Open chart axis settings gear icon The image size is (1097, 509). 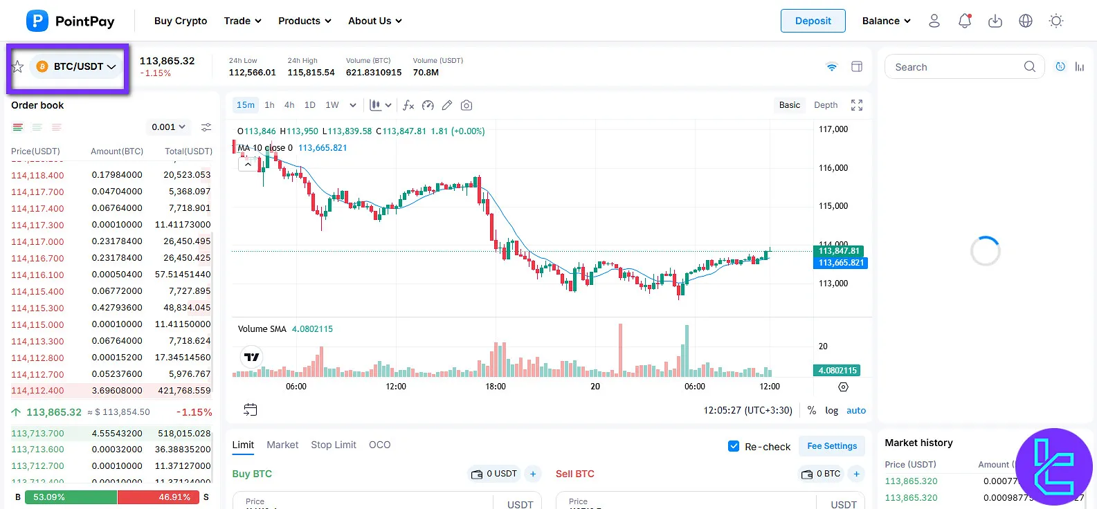coord(843,387)
